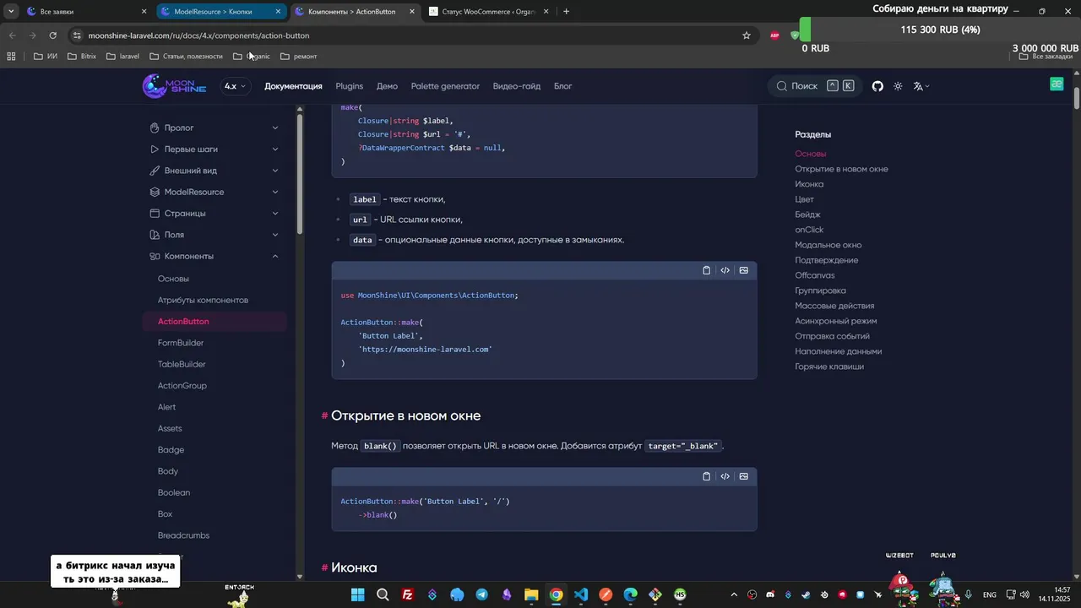Screen dimensions: 1081x608
Task: Expand the Страницы sidebar section
Action: (215, 214)
